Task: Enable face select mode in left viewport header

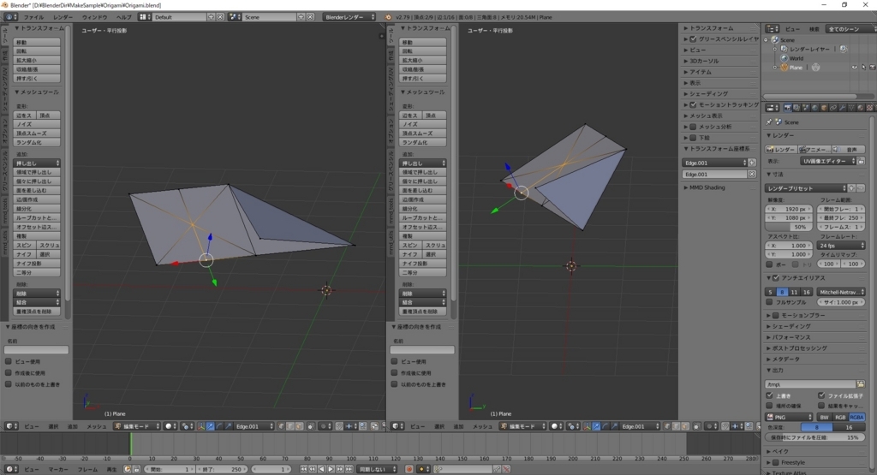Action: pos(299,426)
